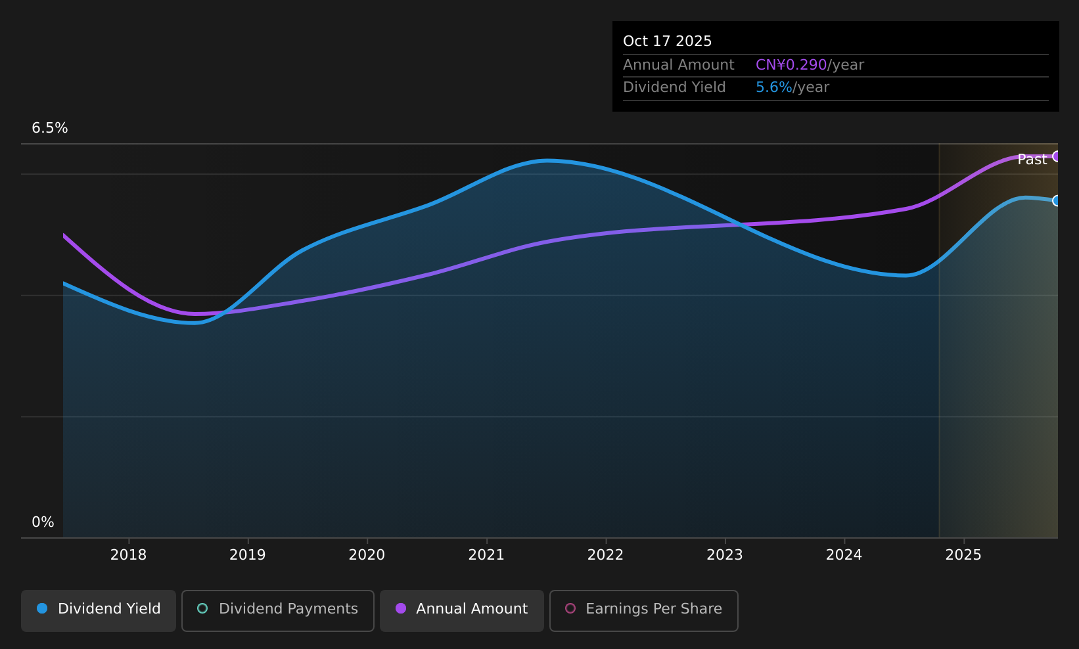The width and height of the screenshot is (1079, 649).
Task: Click the 2018 axis label
Action: (x=129, y=555)
